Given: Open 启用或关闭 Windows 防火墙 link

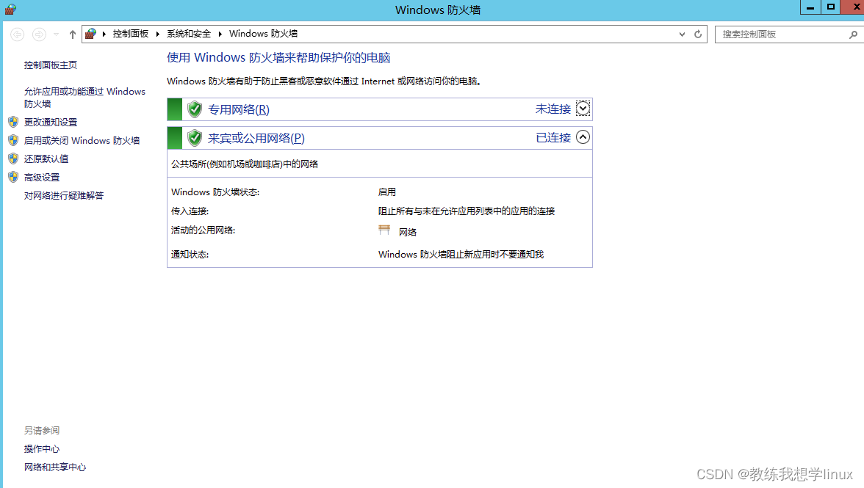Looking at the screenshot, I should click(82, 140).
